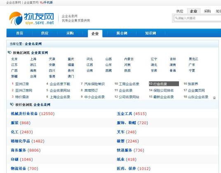
Task: Open the 印刷 industry category
Action: 15,159
